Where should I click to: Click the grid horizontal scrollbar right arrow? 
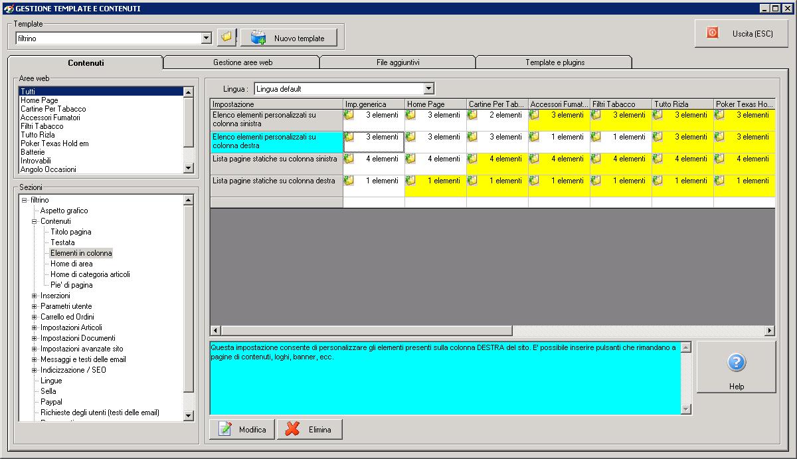(770, 330)
